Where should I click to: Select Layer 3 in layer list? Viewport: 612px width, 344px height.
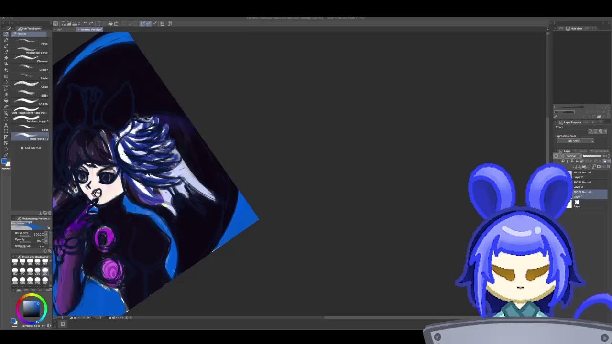coord(590,184)
